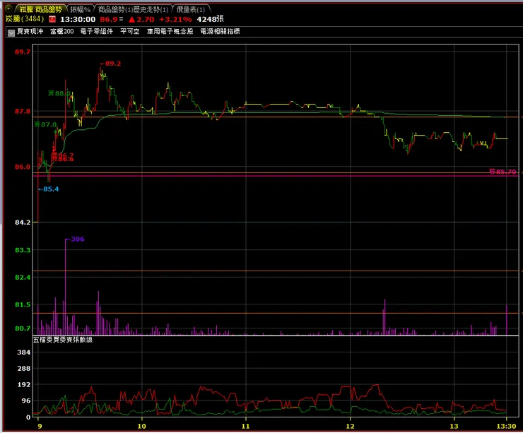
Task: Click the 306 volume spike label
Action: [x=75, y=239]
